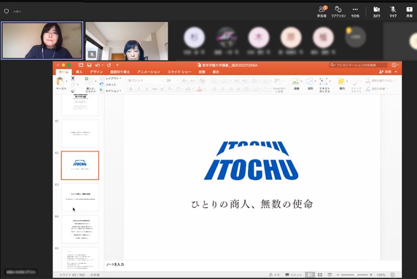Select the second video tile with window background
Screen dimensions: 417x279
[127, 41]
